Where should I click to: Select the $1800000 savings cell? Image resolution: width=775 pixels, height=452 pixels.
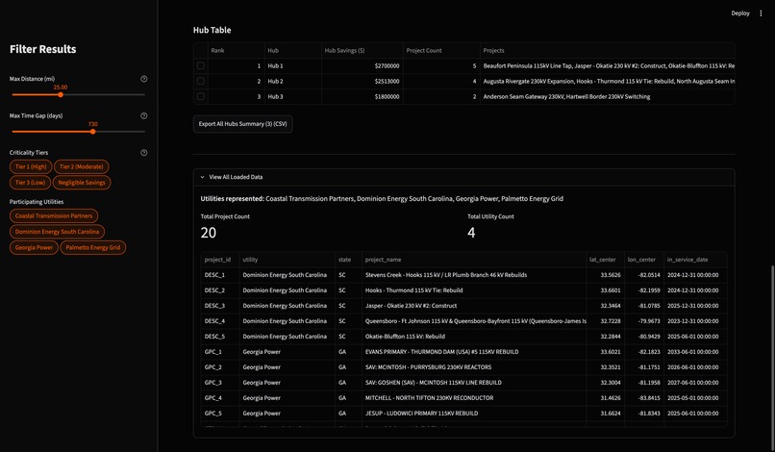click(362, 96)
